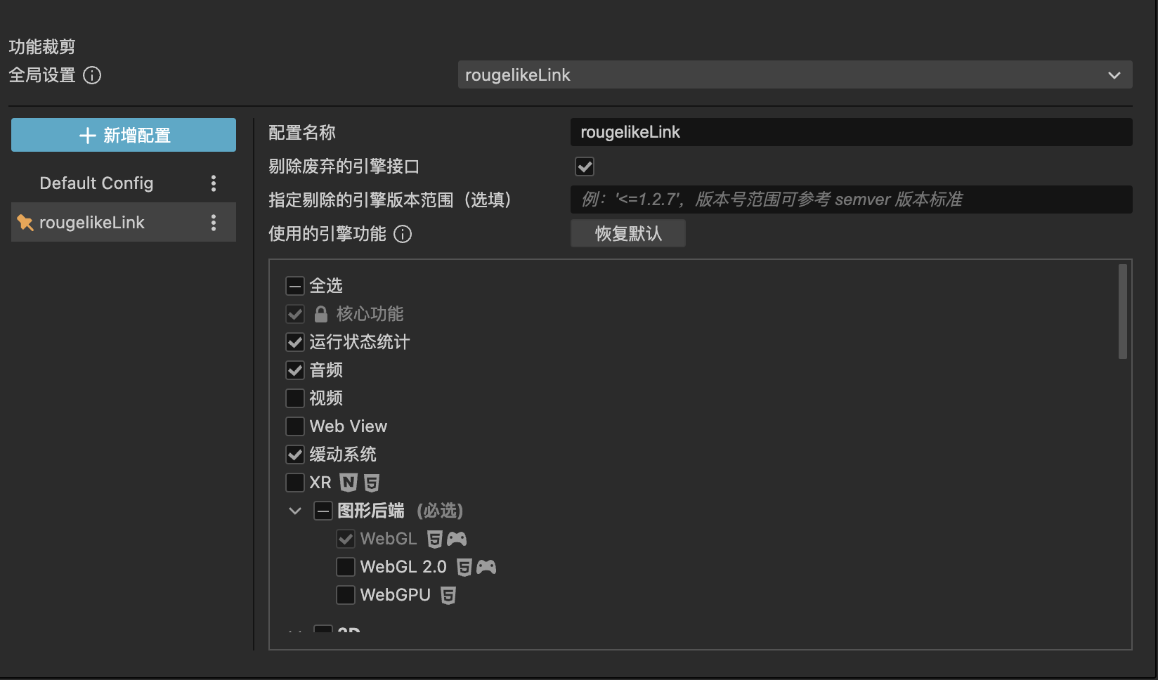
Task: Click the HTML5 icon beside WebGPU
Action: pyautogui.click(x=448, y=595)
